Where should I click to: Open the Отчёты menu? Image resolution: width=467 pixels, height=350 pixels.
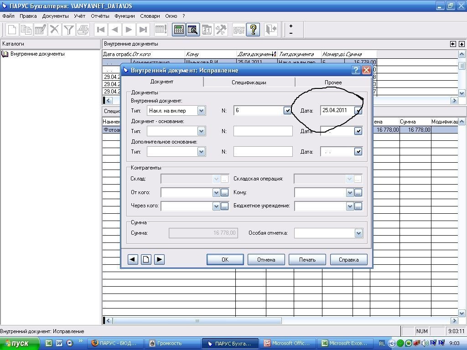point(100,16)
